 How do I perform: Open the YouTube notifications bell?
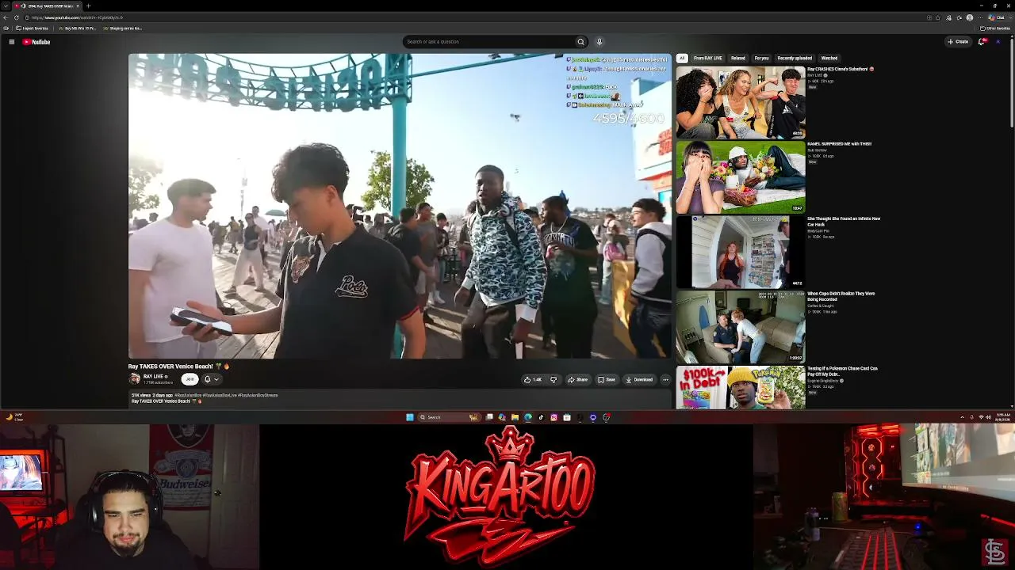pyautogui.click(x=981, y=42)
